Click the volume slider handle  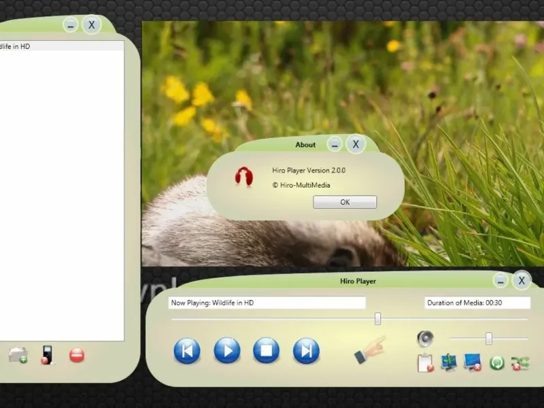point(488,339)
